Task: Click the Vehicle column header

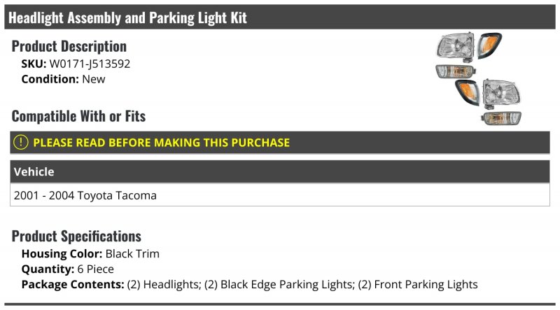Action: tap(34, 171)
